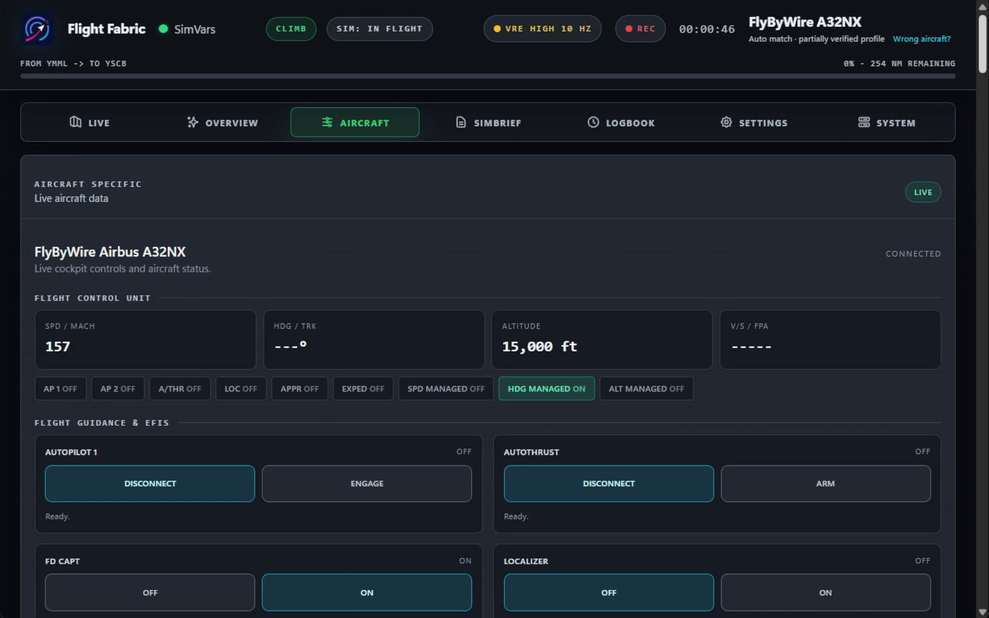Go to the Logbook tab

pos(621,122)
